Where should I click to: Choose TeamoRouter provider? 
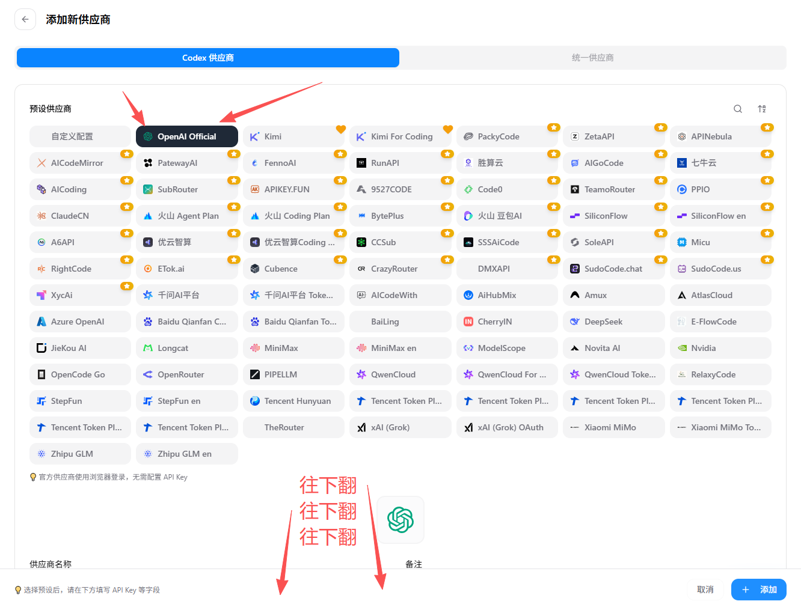click(614, 189)
